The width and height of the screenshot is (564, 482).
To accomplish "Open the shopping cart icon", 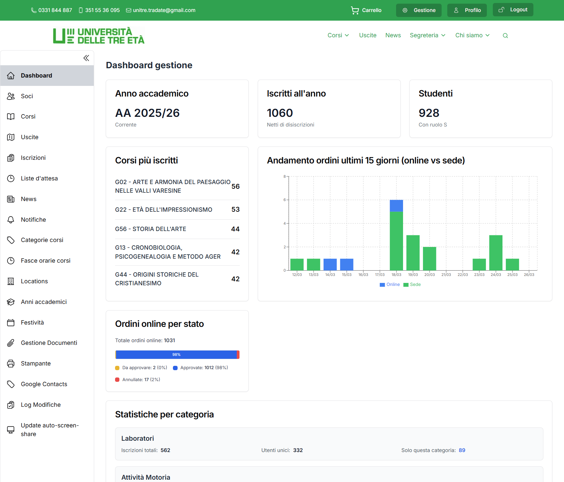I will point(355,10).
